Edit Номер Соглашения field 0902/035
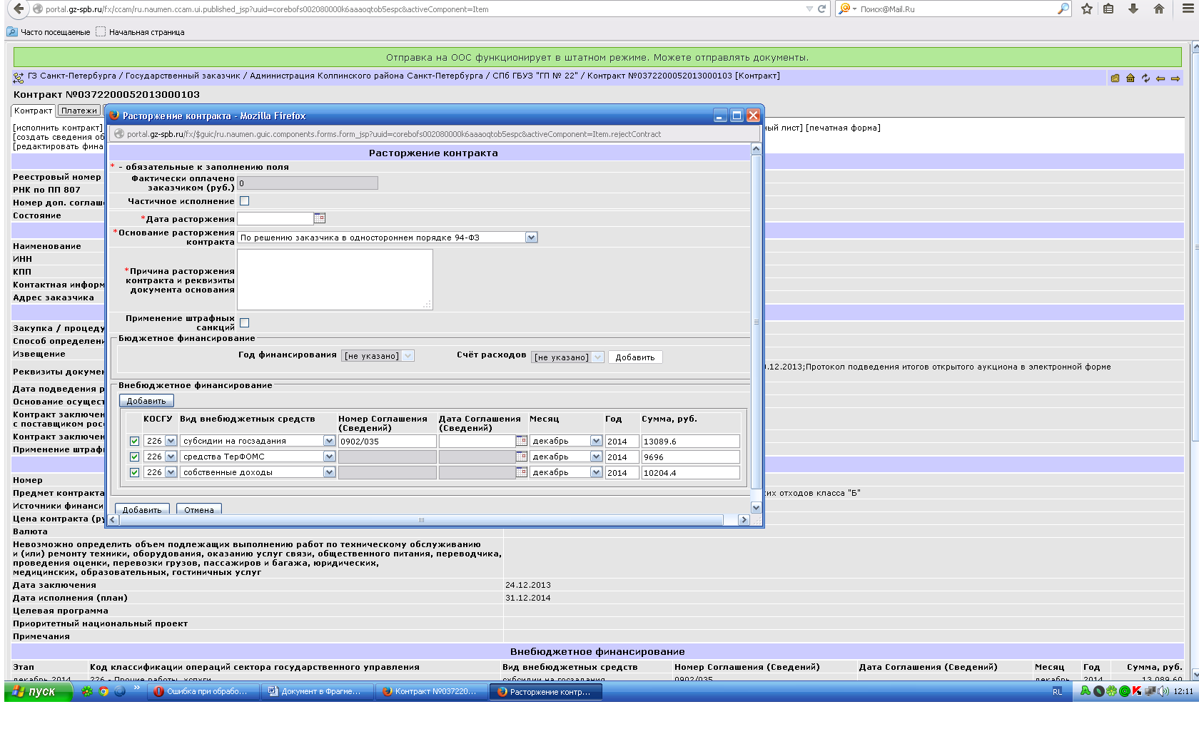The height and width of the screenshot is (749, 1199). click(x=387, y=442)
